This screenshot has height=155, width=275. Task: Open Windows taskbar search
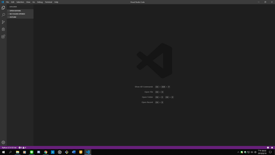click(x=10, y=152)
